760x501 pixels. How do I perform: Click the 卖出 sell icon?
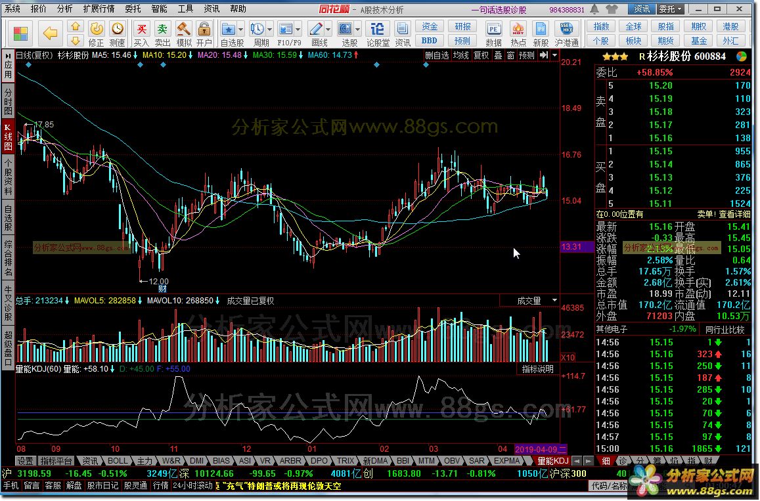pos(162,29)
